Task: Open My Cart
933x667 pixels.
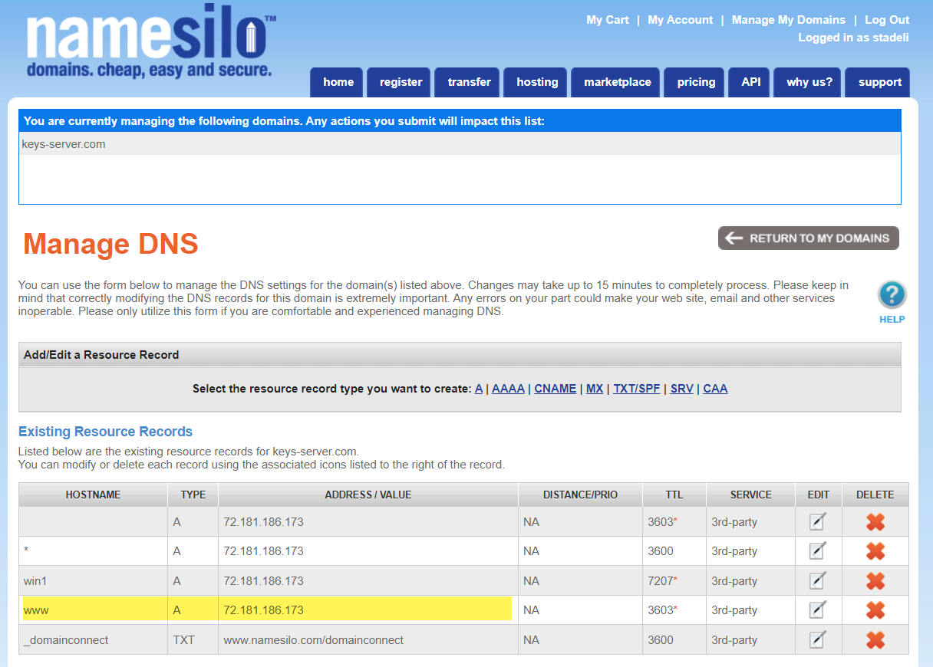Action: pos(608,20)
